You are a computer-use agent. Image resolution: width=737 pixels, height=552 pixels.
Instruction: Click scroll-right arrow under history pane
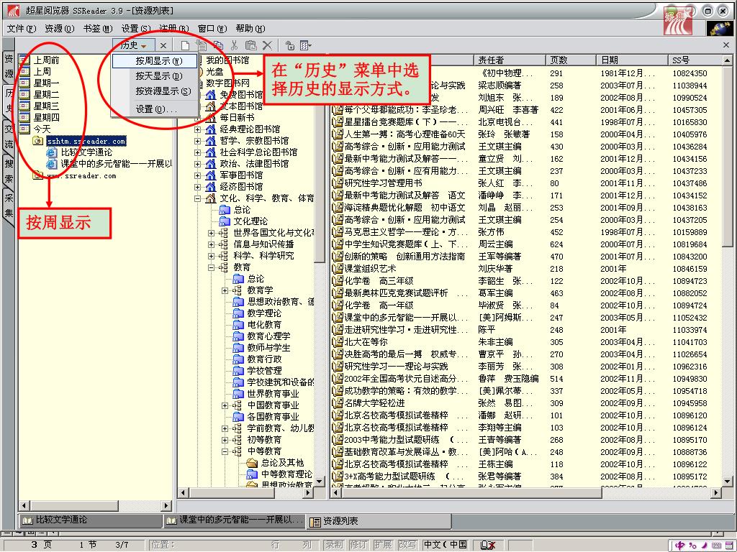tap(166, 505)
